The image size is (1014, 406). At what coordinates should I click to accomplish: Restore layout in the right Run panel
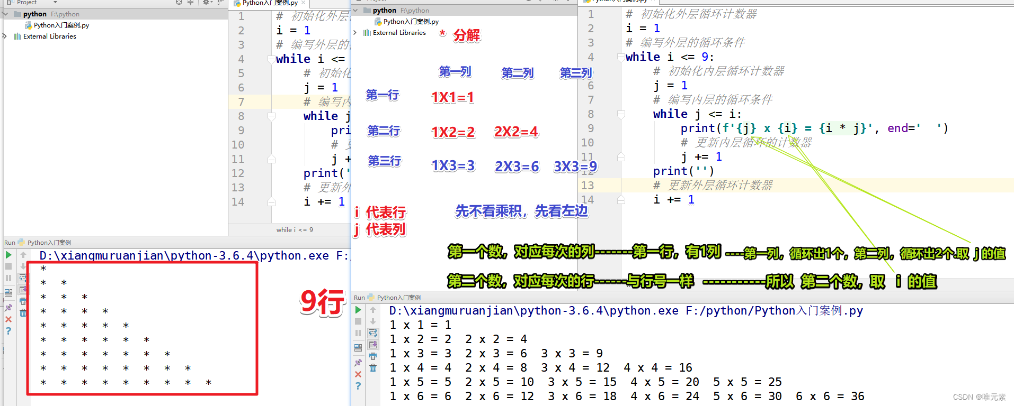click(358, 347)
